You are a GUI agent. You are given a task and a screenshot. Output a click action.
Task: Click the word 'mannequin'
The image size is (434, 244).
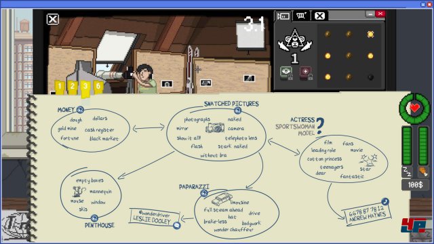[x=100, y=191]
